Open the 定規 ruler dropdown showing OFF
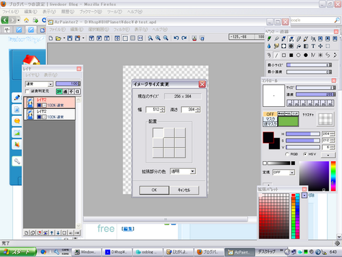This screenshot has height=257, width=342. (x=284, y=172)
